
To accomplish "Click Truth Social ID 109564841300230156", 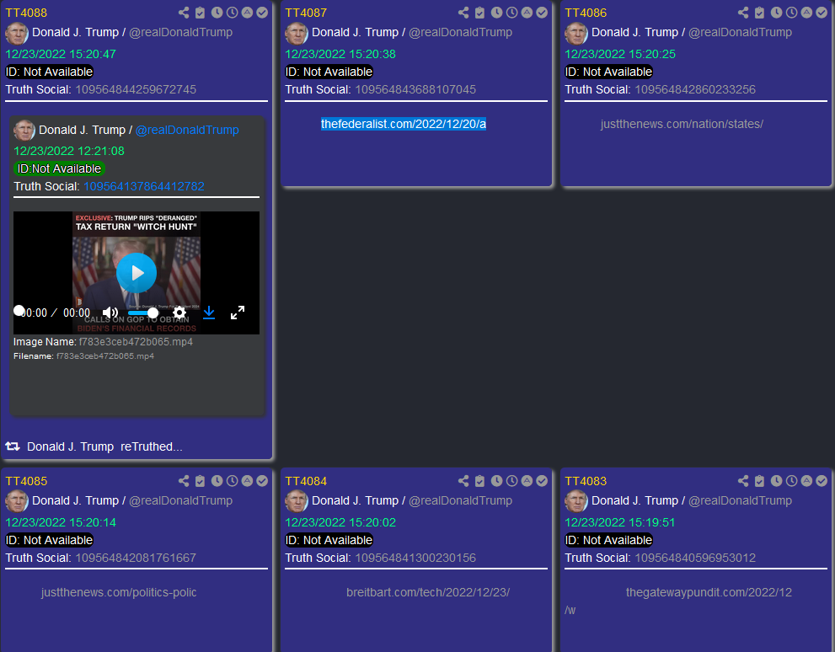I will [x=415, y=558].
